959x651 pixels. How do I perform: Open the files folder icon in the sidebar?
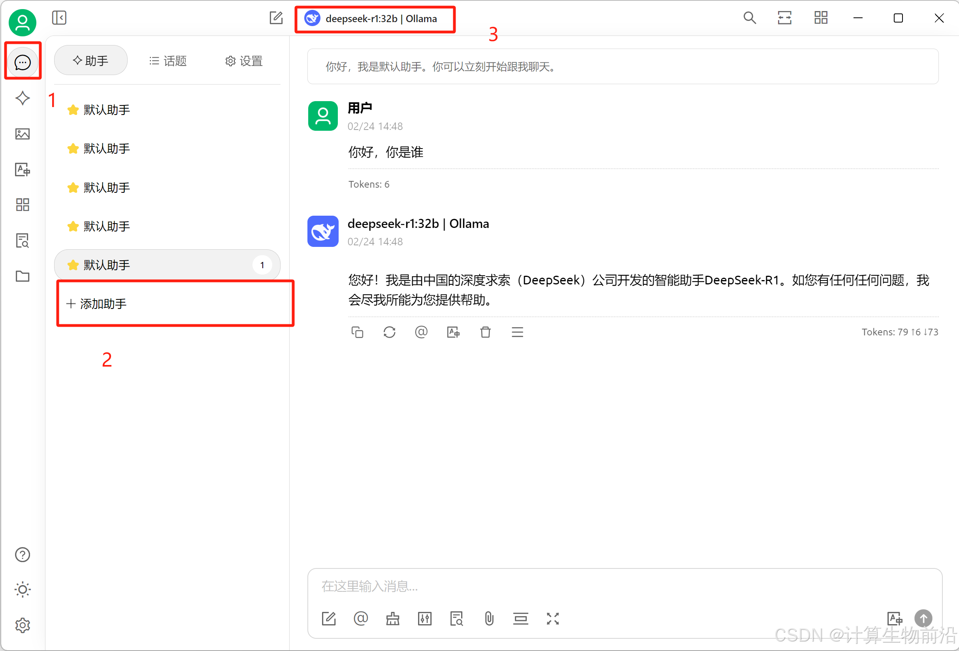(x=22, y=276)
